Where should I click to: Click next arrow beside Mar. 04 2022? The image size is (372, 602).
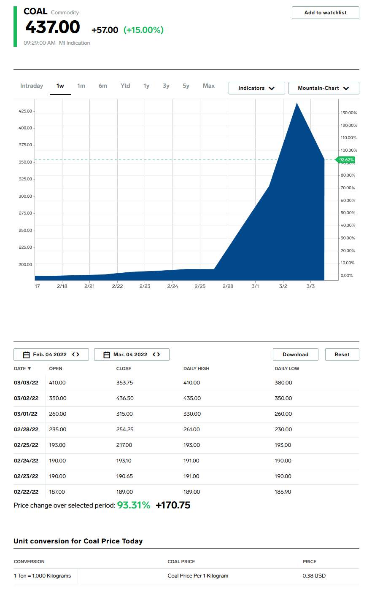[159, 355]
